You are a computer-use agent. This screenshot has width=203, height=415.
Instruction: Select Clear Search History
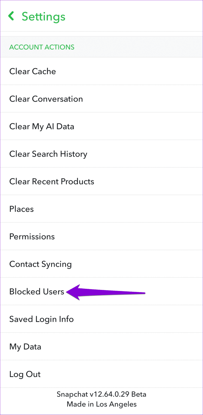[48, 154]
